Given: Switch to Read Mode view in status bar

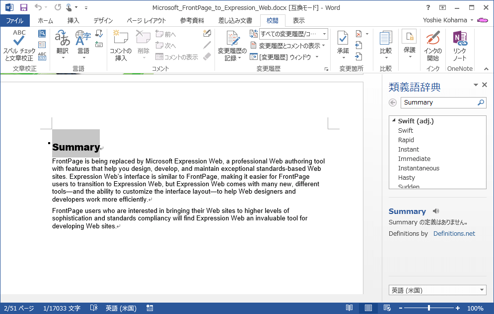Looking at the screenshot, I should [x=350, y=308].
